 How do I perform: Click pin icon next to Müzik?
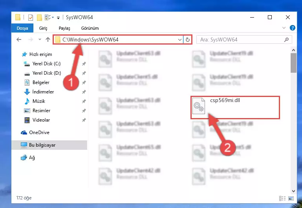click(84, 101)
